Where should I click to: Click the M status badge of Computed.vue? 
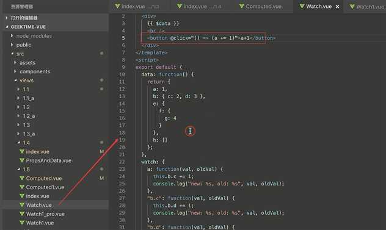(x=101, y=178)
